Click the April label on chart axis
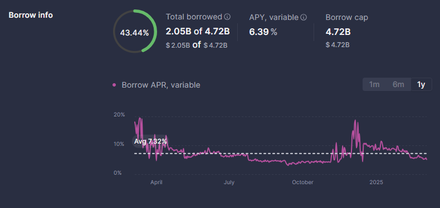 pos(157,182)
